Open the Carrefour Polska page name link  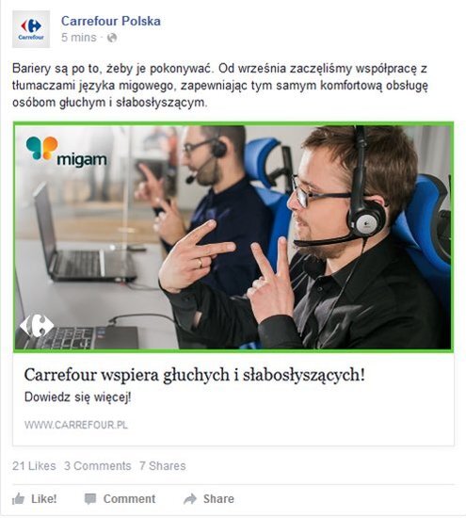(x=111, y=21)
